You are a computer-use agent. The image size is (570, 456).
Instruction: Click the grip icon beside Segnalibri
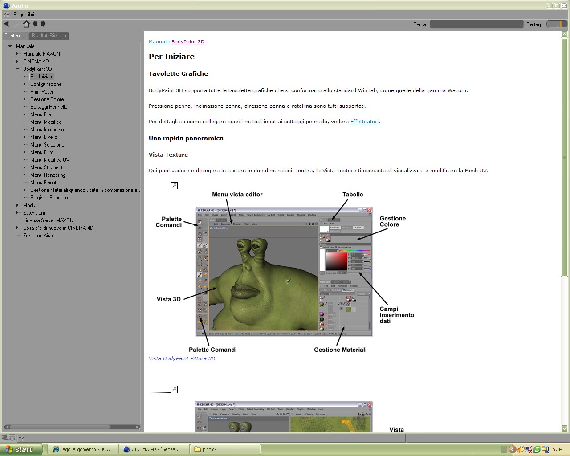pyautogui.click(x=6, y=14)
